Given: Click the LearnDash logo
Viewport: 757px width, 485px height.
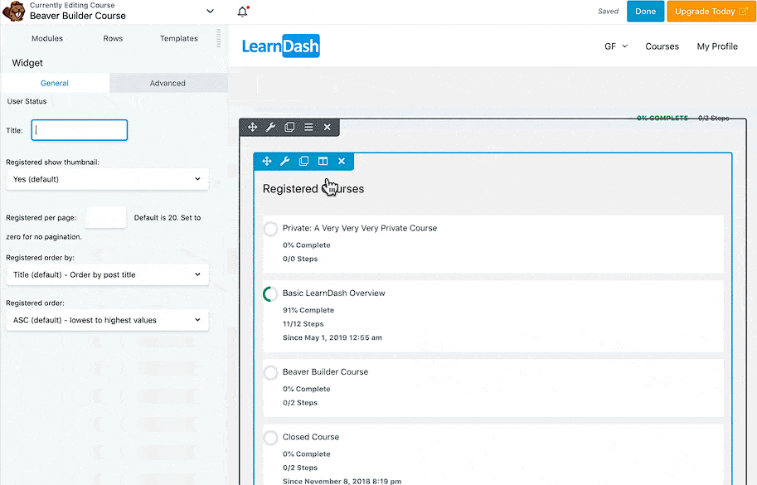Looking at the screenshot, I should [x=280, y=46].
